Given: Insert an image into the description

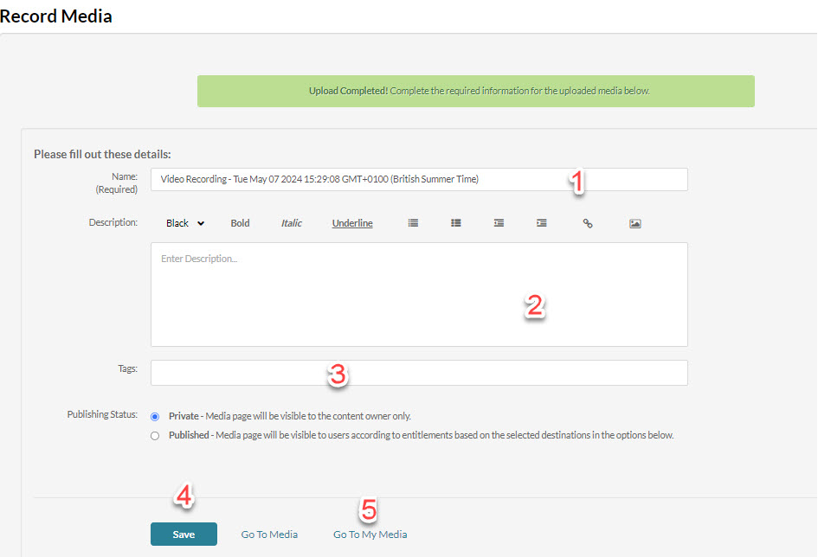Looking at the screenshot, I should [x=634, y=222].
